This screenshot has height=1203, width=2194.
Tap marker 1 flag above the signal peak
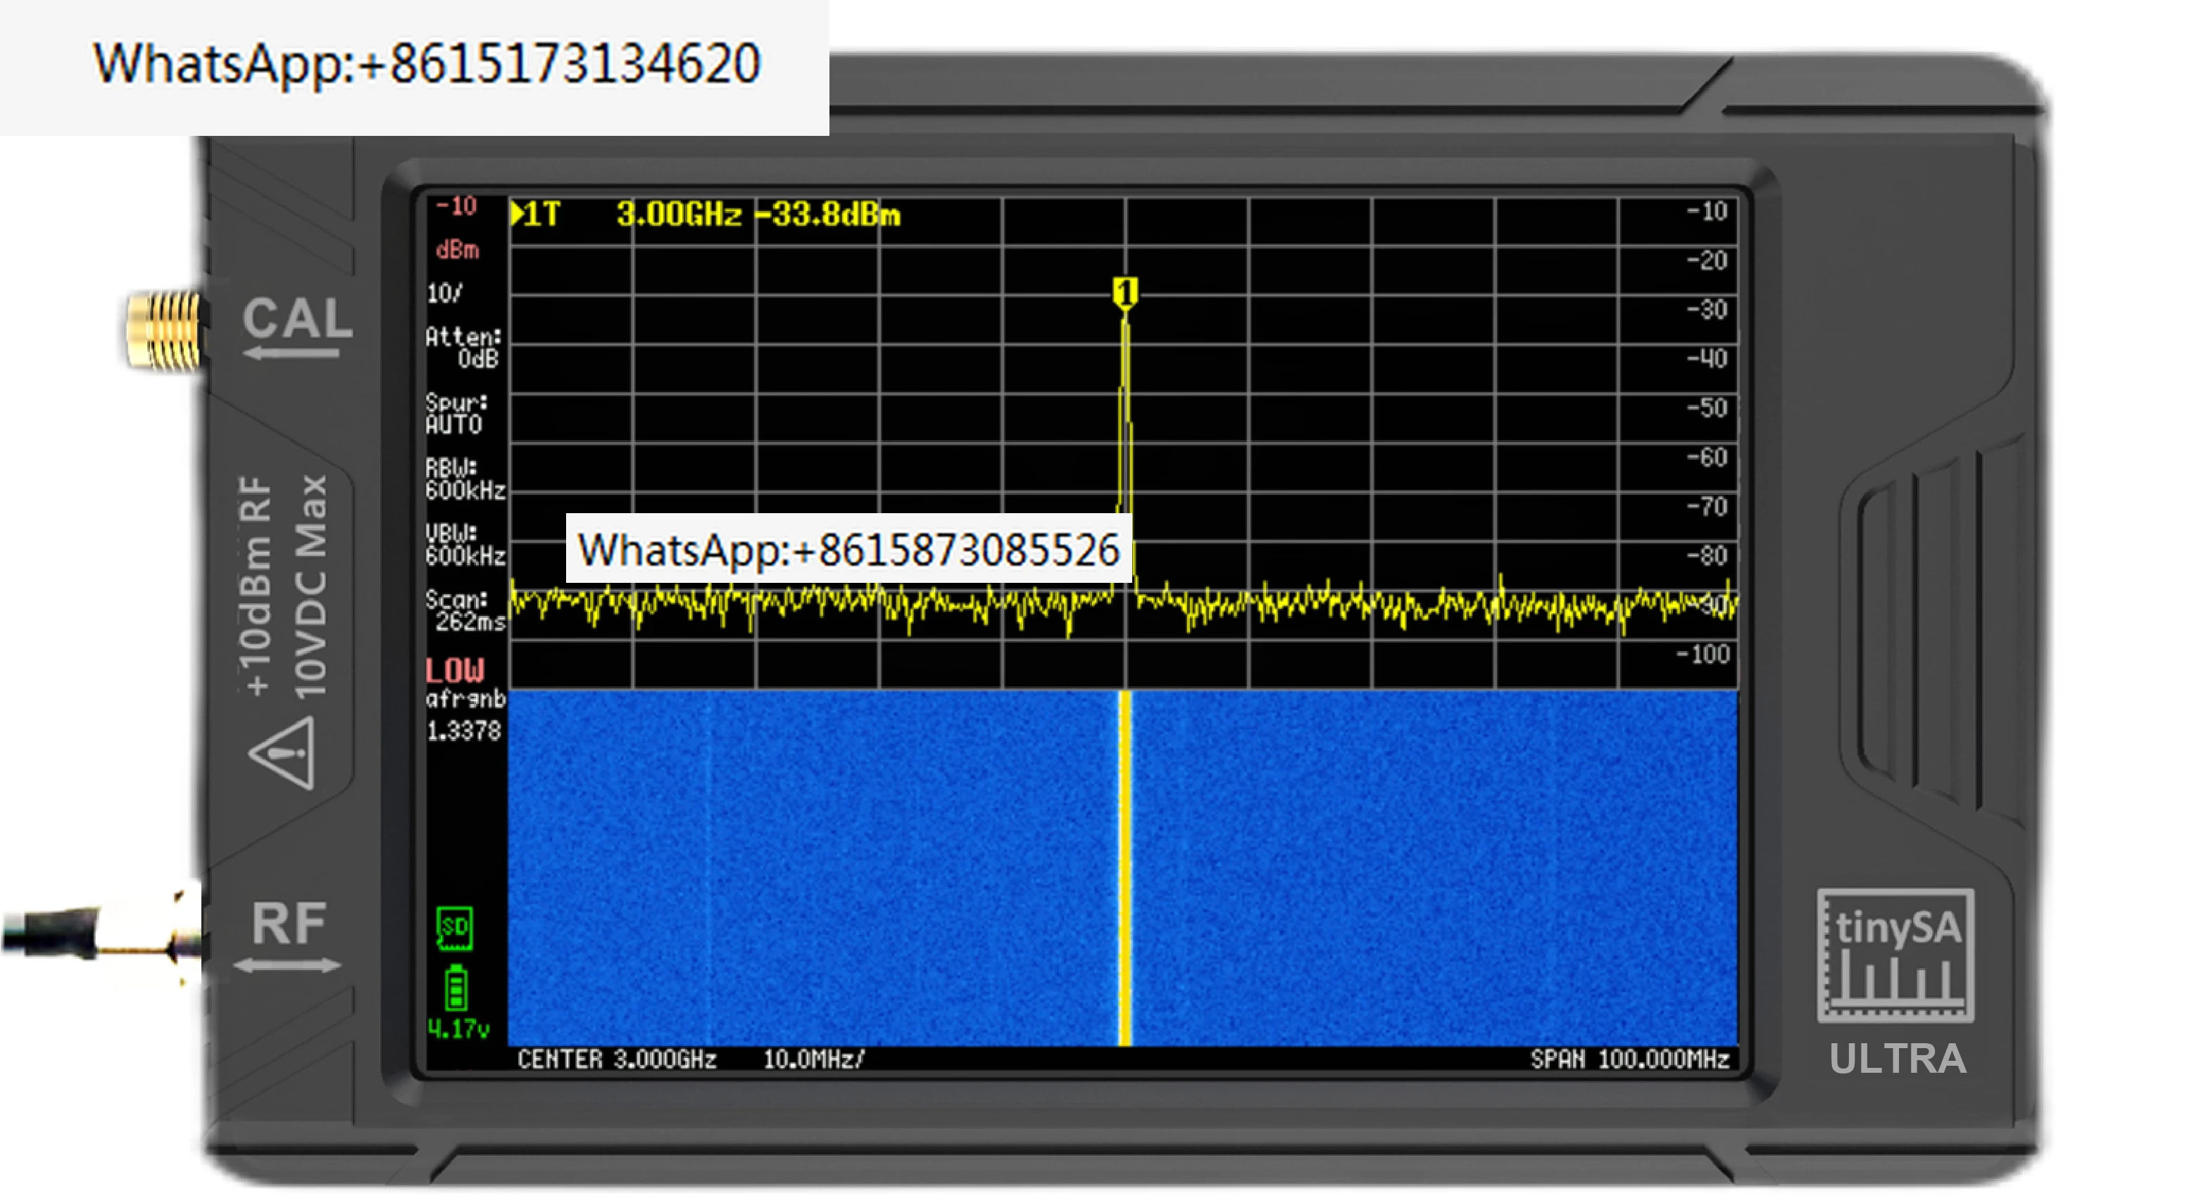(x=1126, y=289)
